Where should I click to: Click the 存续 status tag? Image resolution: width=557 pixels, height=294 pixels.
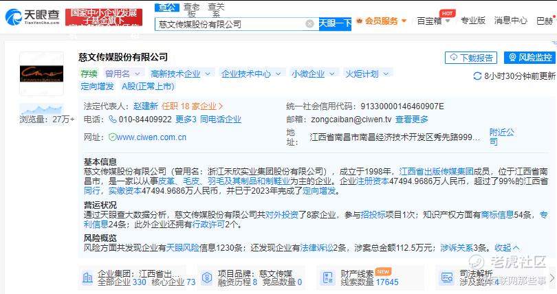(x=89, y=73)
